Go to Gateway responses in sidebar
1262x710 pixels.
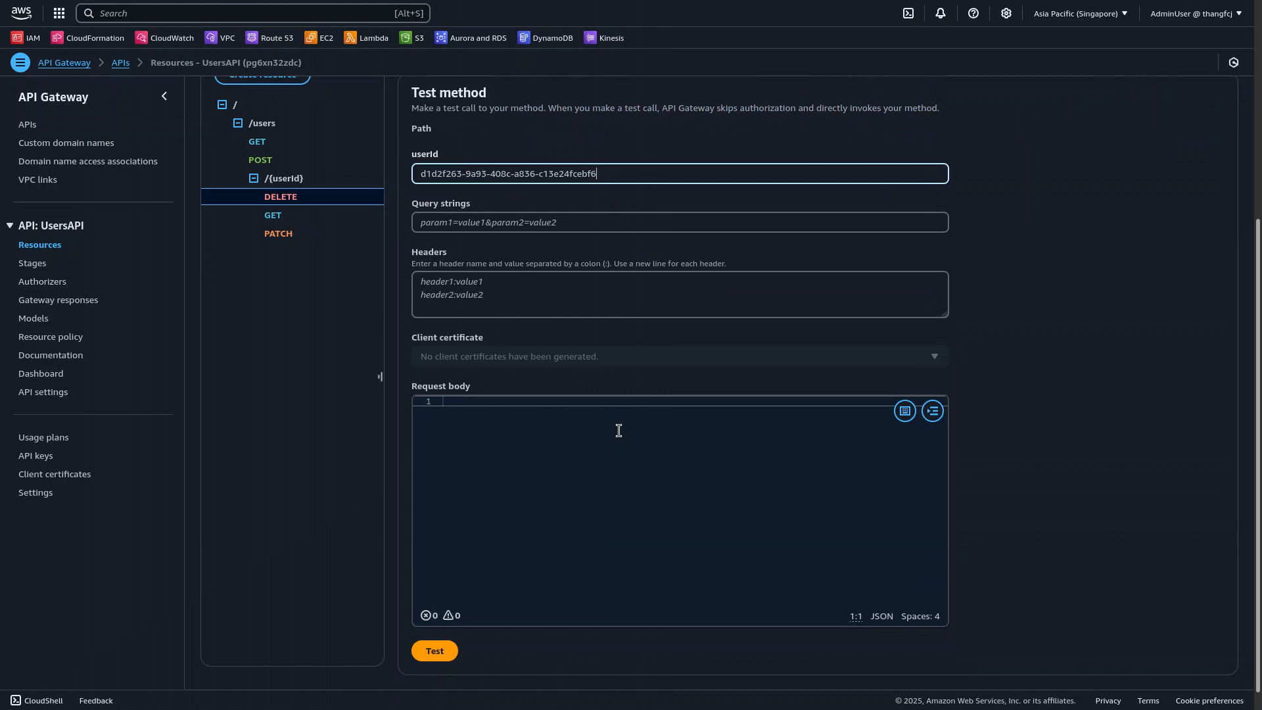coord(58,300)
